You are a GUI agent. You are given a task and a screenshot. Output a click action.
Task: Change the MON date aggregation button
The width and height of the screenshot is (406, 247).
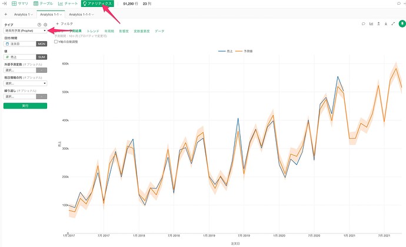pos(42,44)
